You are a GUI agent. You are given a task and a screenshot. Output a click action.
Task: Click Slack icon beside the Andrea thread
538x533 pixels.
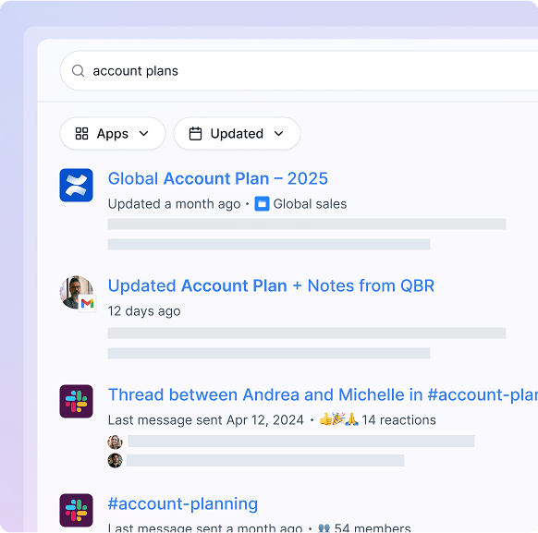pos(76,402)
